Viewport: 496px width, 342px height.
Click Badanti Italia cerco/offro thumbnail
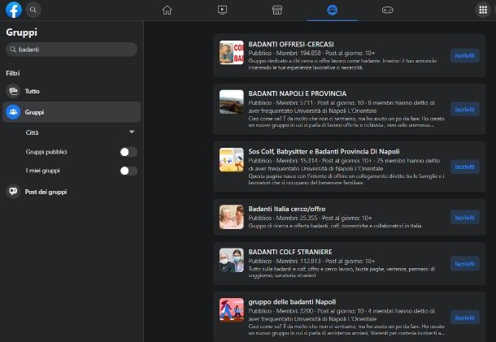232,217
